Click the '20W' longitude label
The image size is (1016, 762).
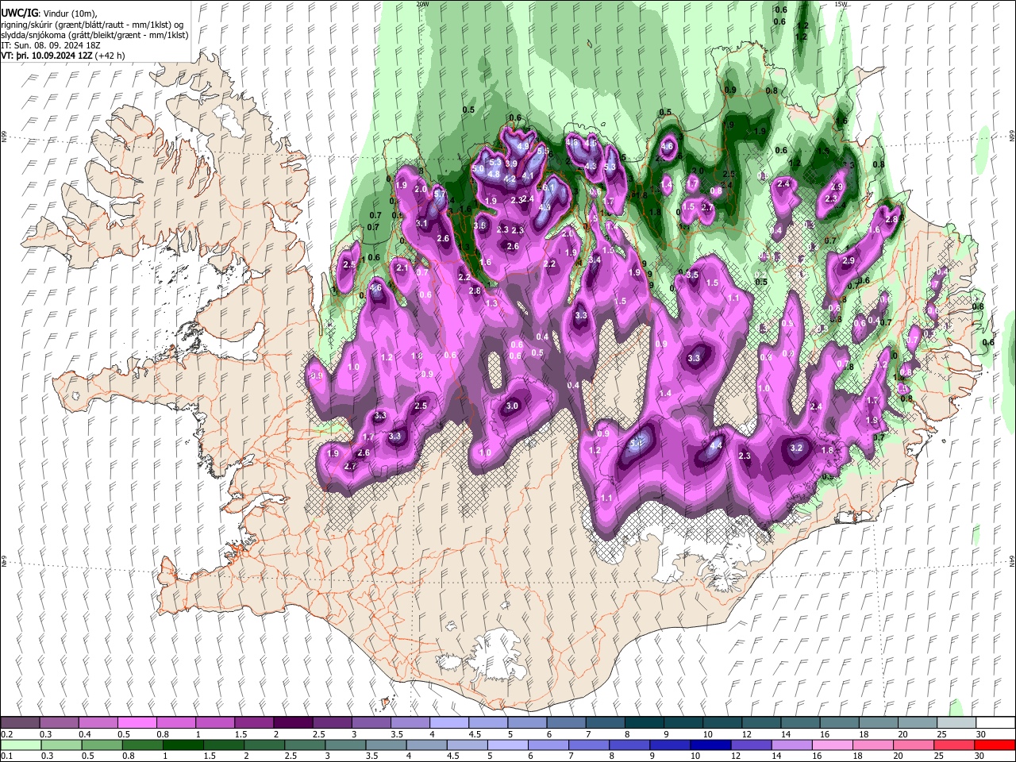[422, 4]
